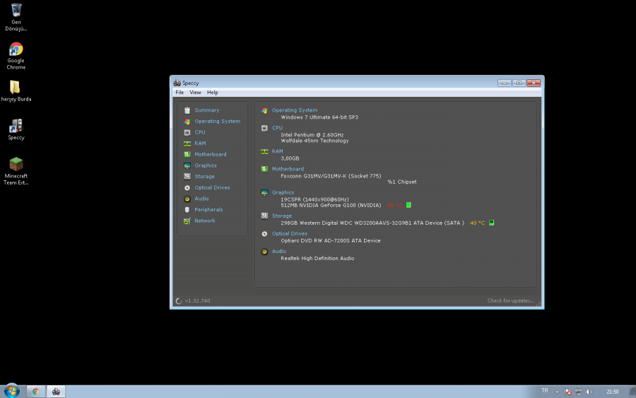This screenshot has width=636, height=398.
Task: Select the 'herşey Burda' desktop folder
Action: point(16,91)
